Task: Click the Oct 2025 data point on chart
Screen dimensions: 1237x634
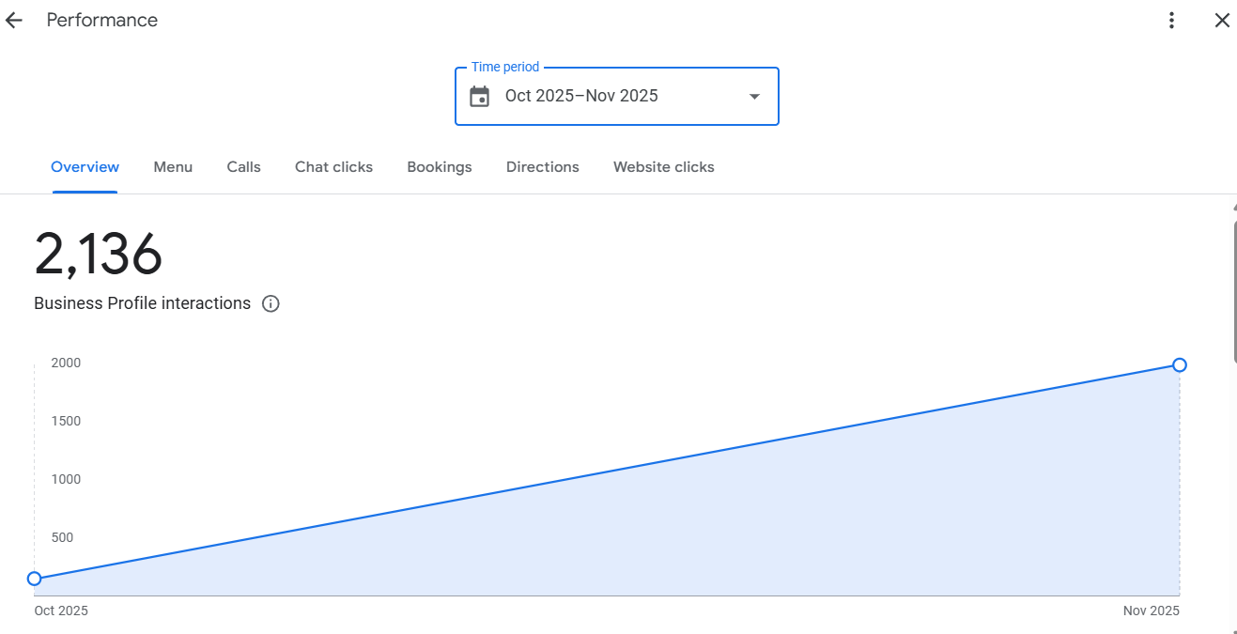Action: [x=35, y=579]
